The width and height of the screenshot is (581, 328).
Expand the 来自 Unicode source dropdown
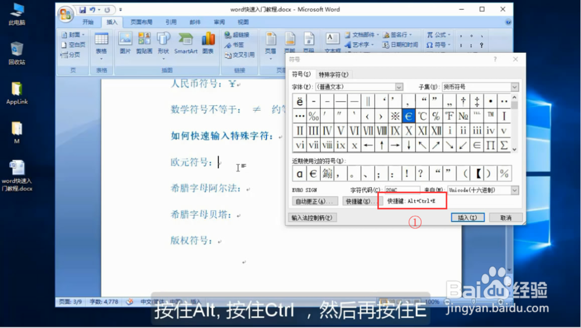pyautogui.click(x=515, y=190)
